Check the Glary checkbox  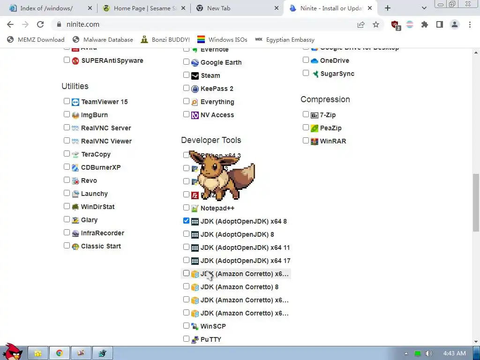click(67, 219)
